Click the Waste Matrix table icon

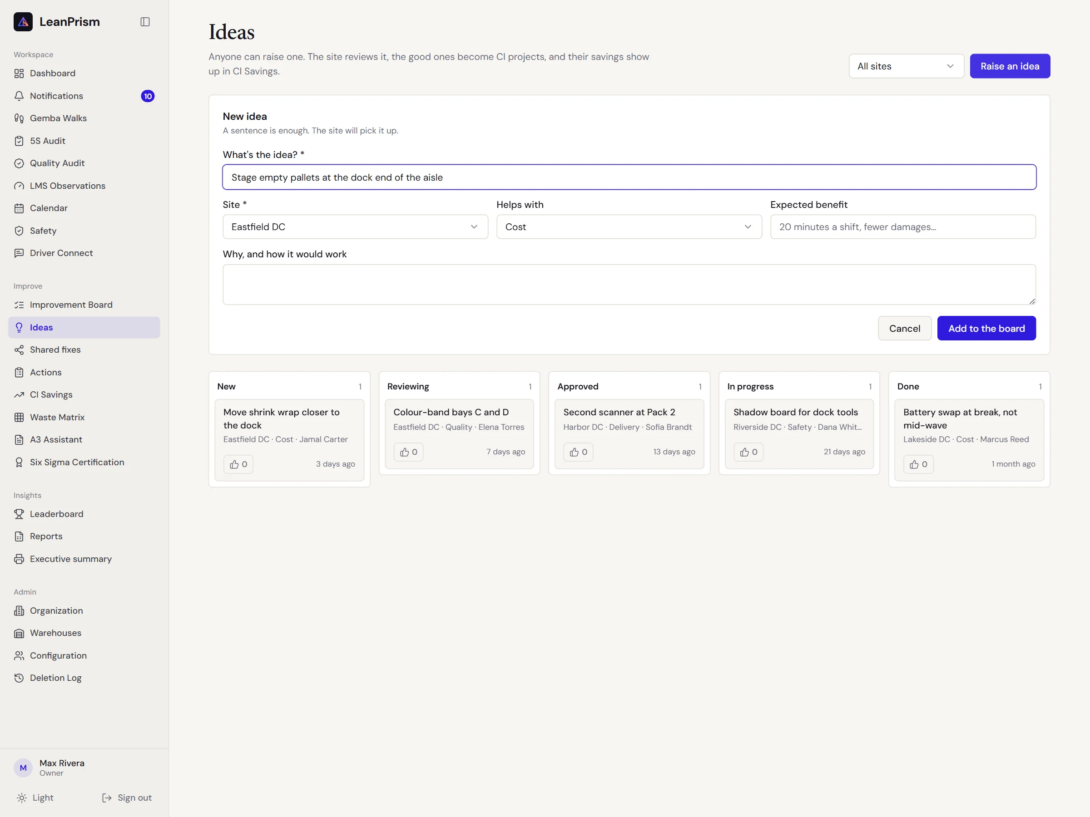[19, 417]
